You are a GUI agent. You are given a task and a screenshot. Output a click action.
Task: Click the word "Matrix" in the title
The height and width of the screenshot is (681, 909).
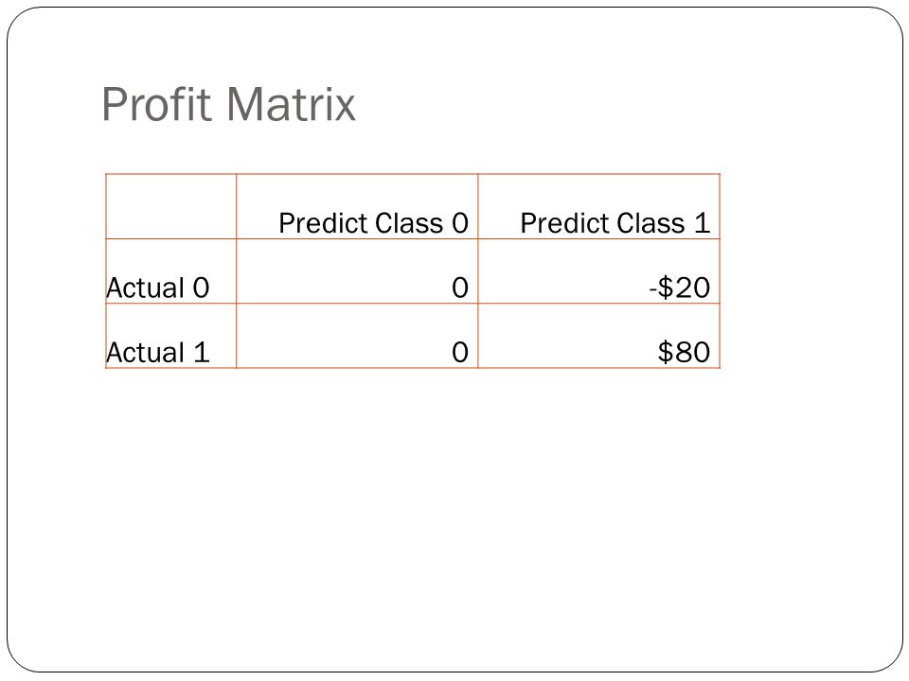point(291,105)
